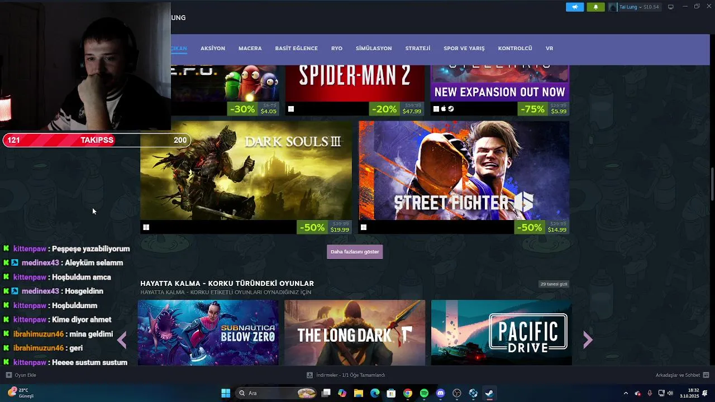715x402 pixels.
Task: Click the 'Oyun Ekle' add game button
Action: click(x=21, y=375)
